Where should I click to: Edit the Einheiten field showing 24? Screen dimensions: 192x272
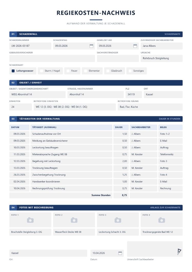pyautogui.click(x=20, y=107)
